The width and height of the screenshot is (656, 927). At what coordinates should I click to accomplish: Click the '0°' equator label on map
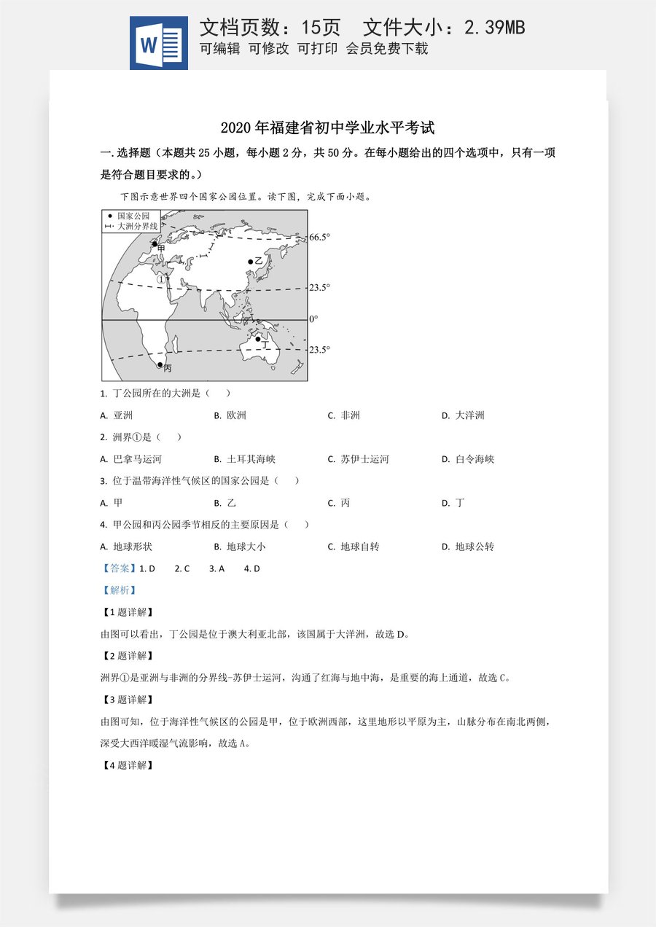(x=313, y=319)
